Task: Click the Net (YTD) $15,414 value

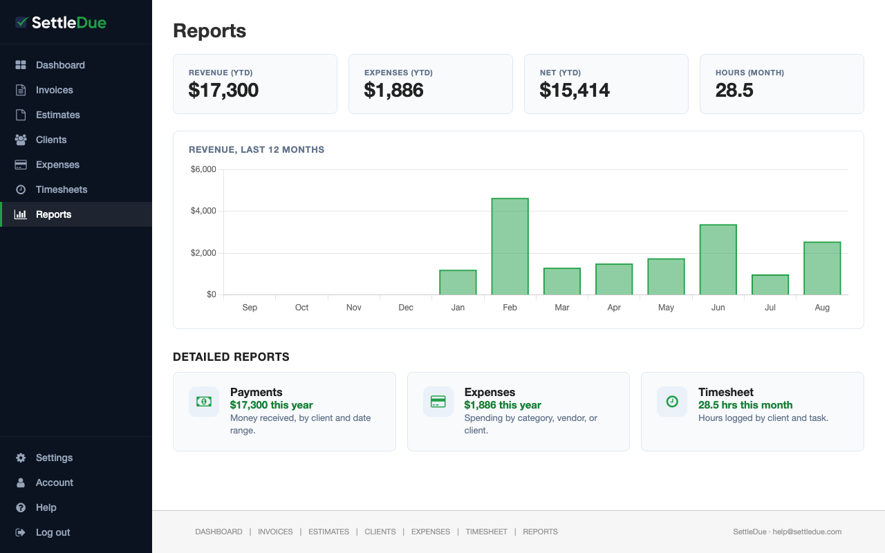Action: 575,90
